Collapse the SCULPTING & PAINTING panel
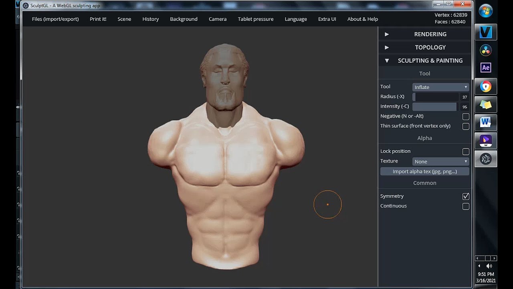 coord(425,61)
